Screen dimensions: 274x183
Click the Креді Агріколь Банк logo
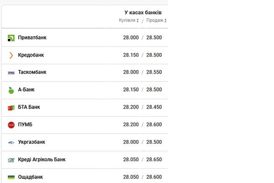(x=11, y=160)
